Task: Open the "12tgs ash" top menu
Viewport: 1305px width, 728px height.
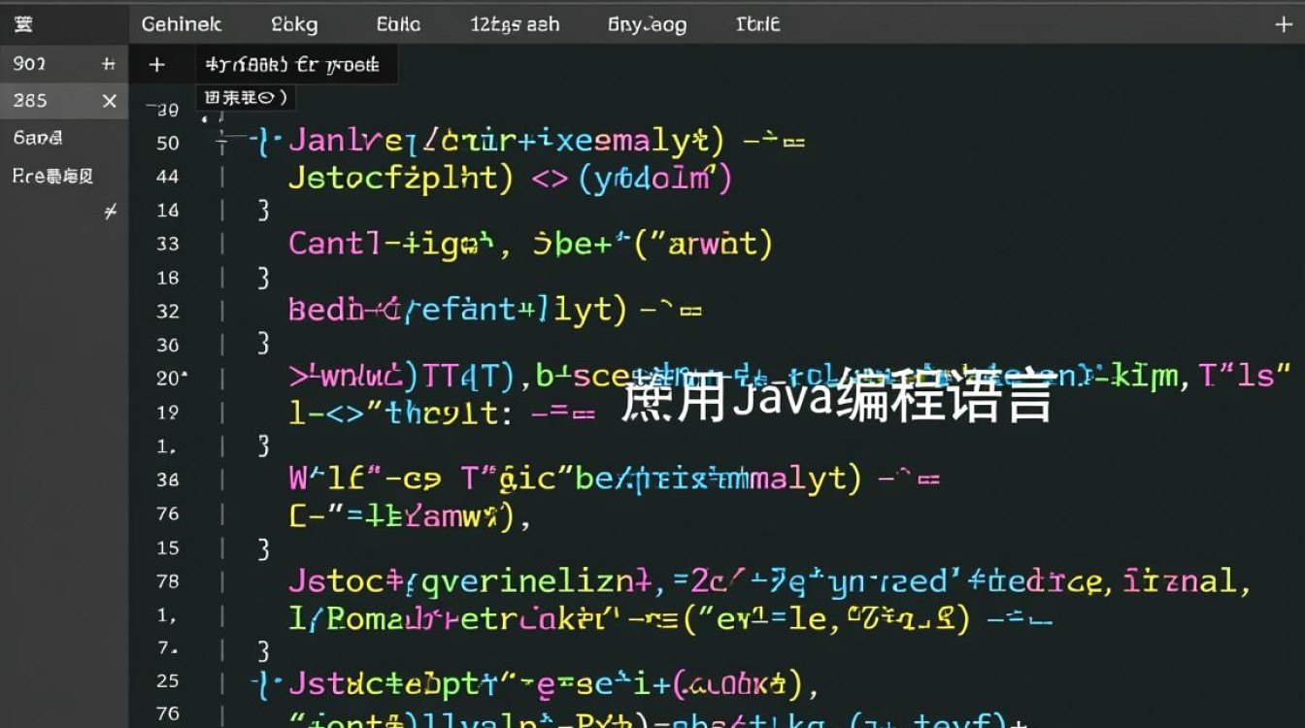Action: [x=515, y=25]
